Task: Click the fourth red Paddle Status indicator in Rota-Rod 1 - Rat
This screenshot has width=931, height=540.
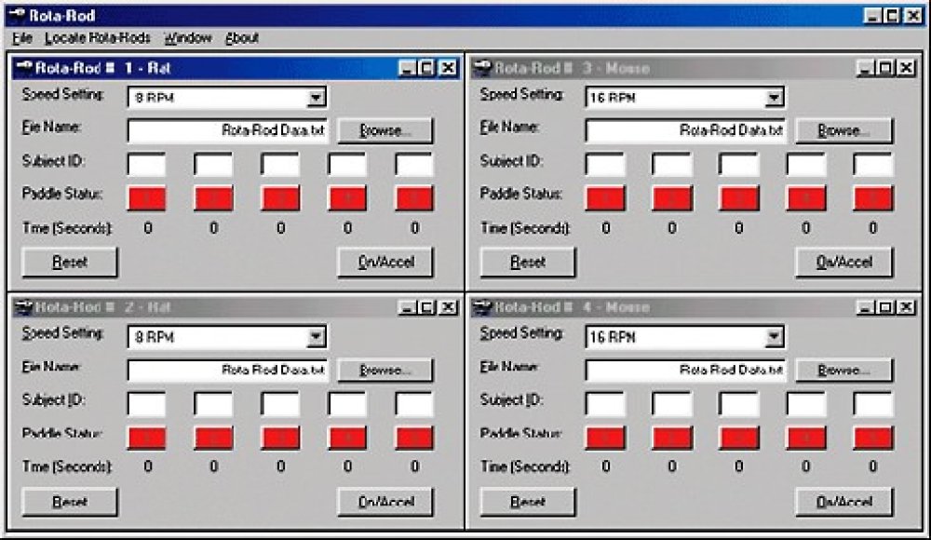Action: point(347,197)
